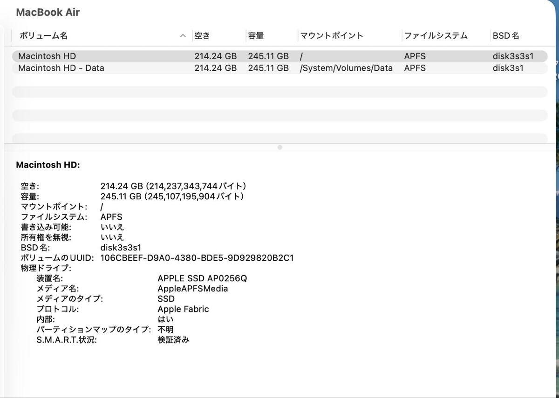This screenshot has width=559, height=398.
Task: Click AppleAPFSMedia media name value
Action: pyautogui.click(x=193, y=289)
